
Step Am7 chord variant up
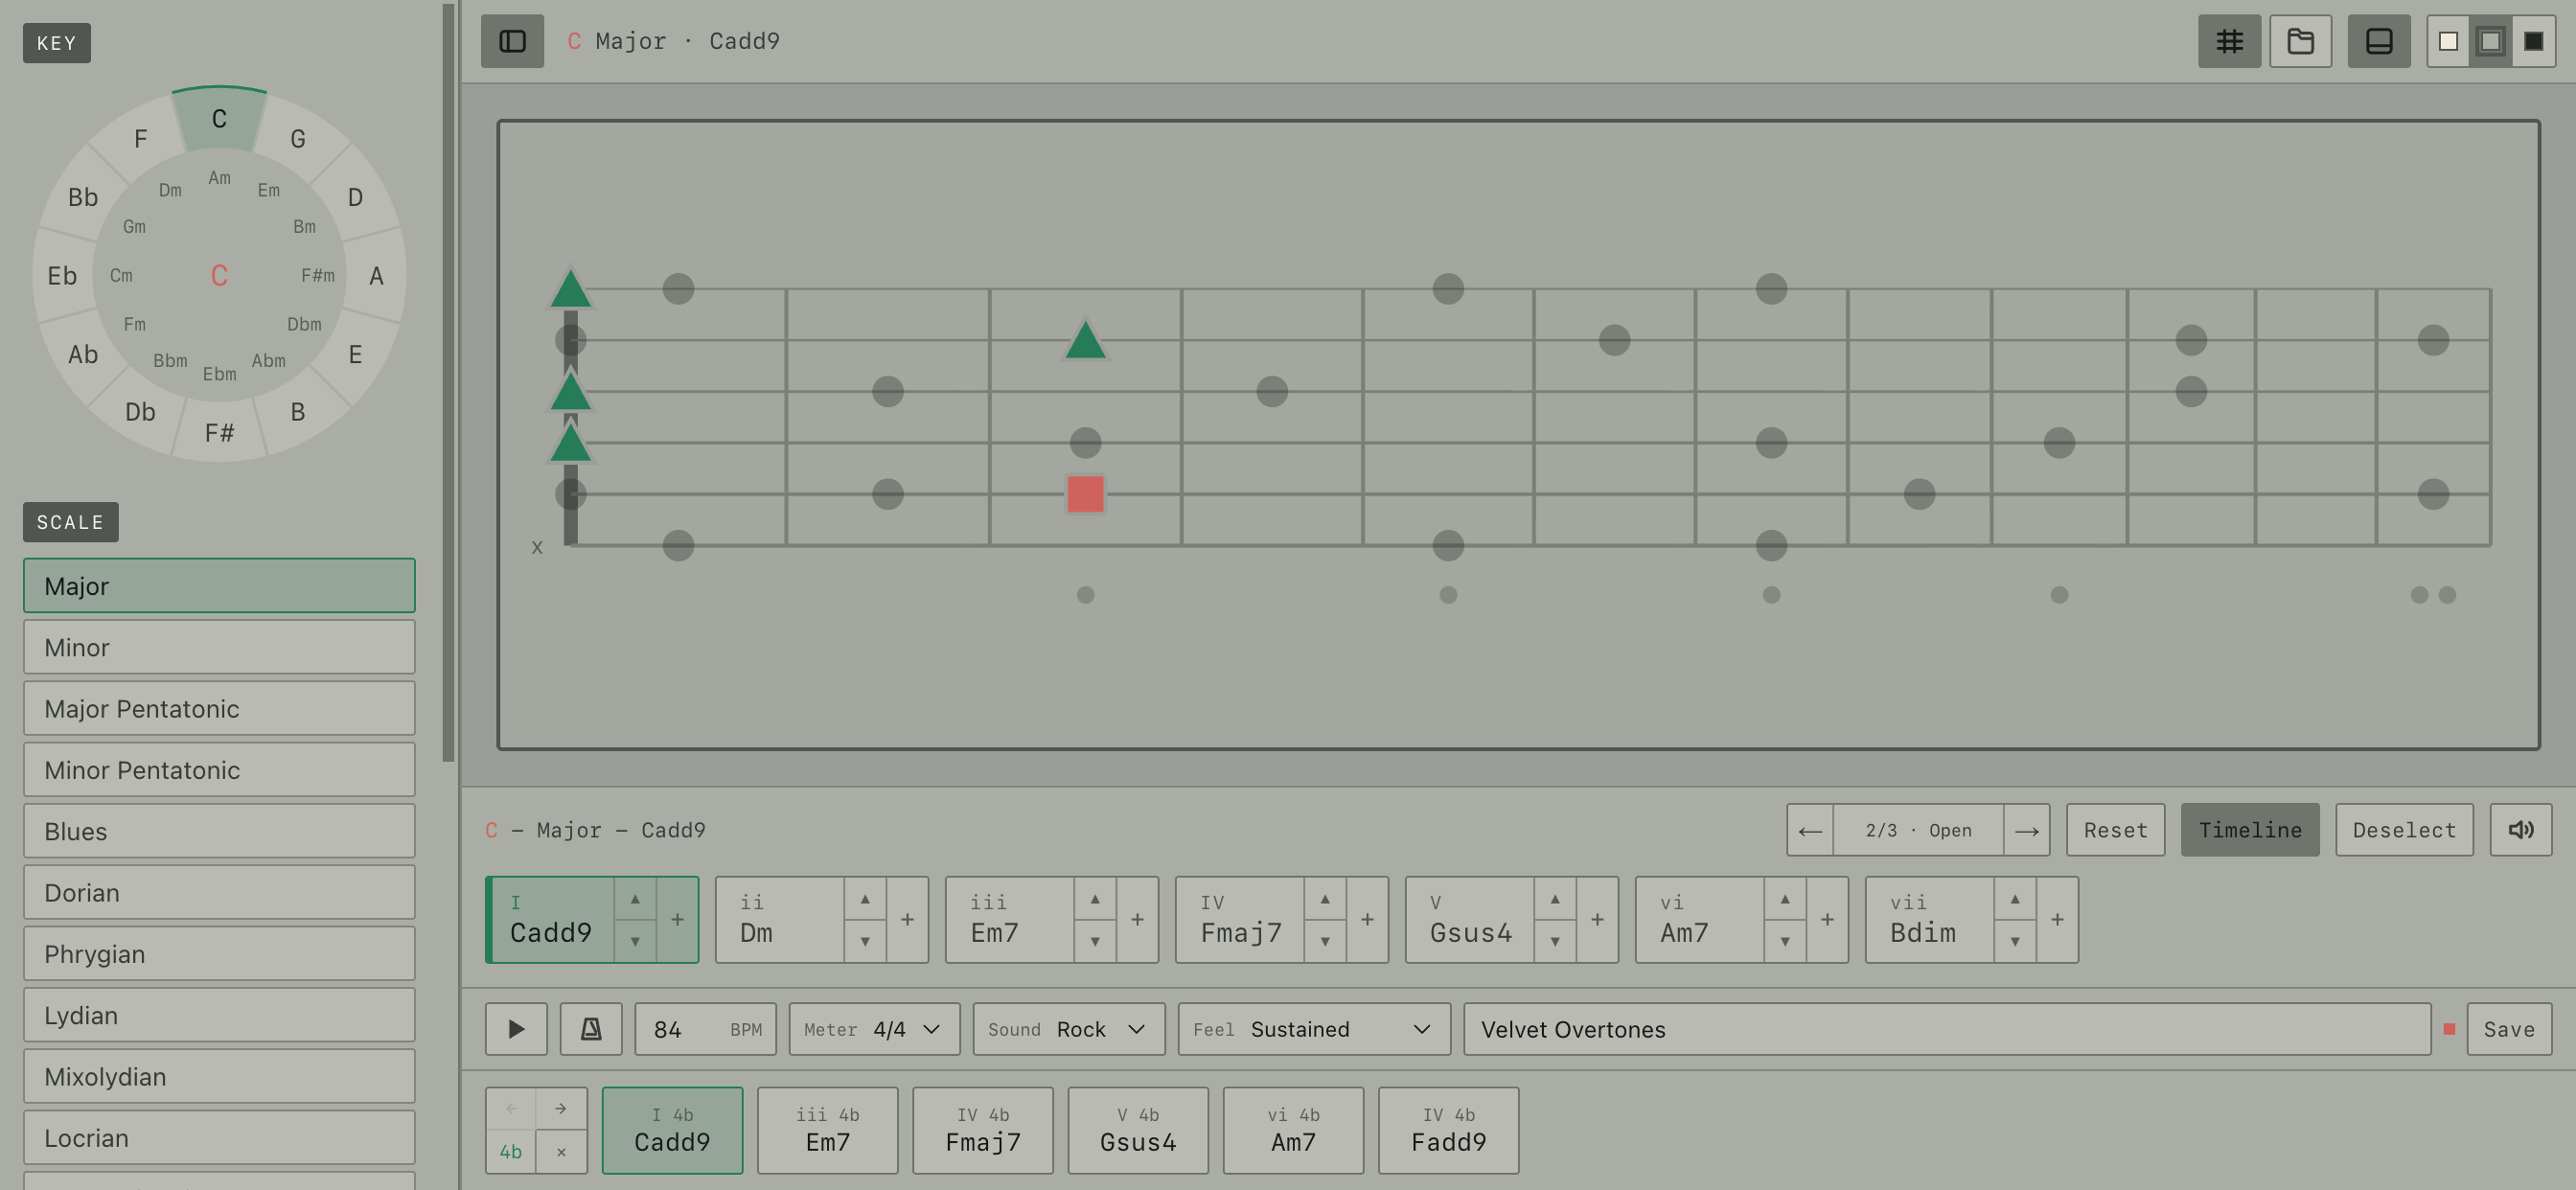1785,899
